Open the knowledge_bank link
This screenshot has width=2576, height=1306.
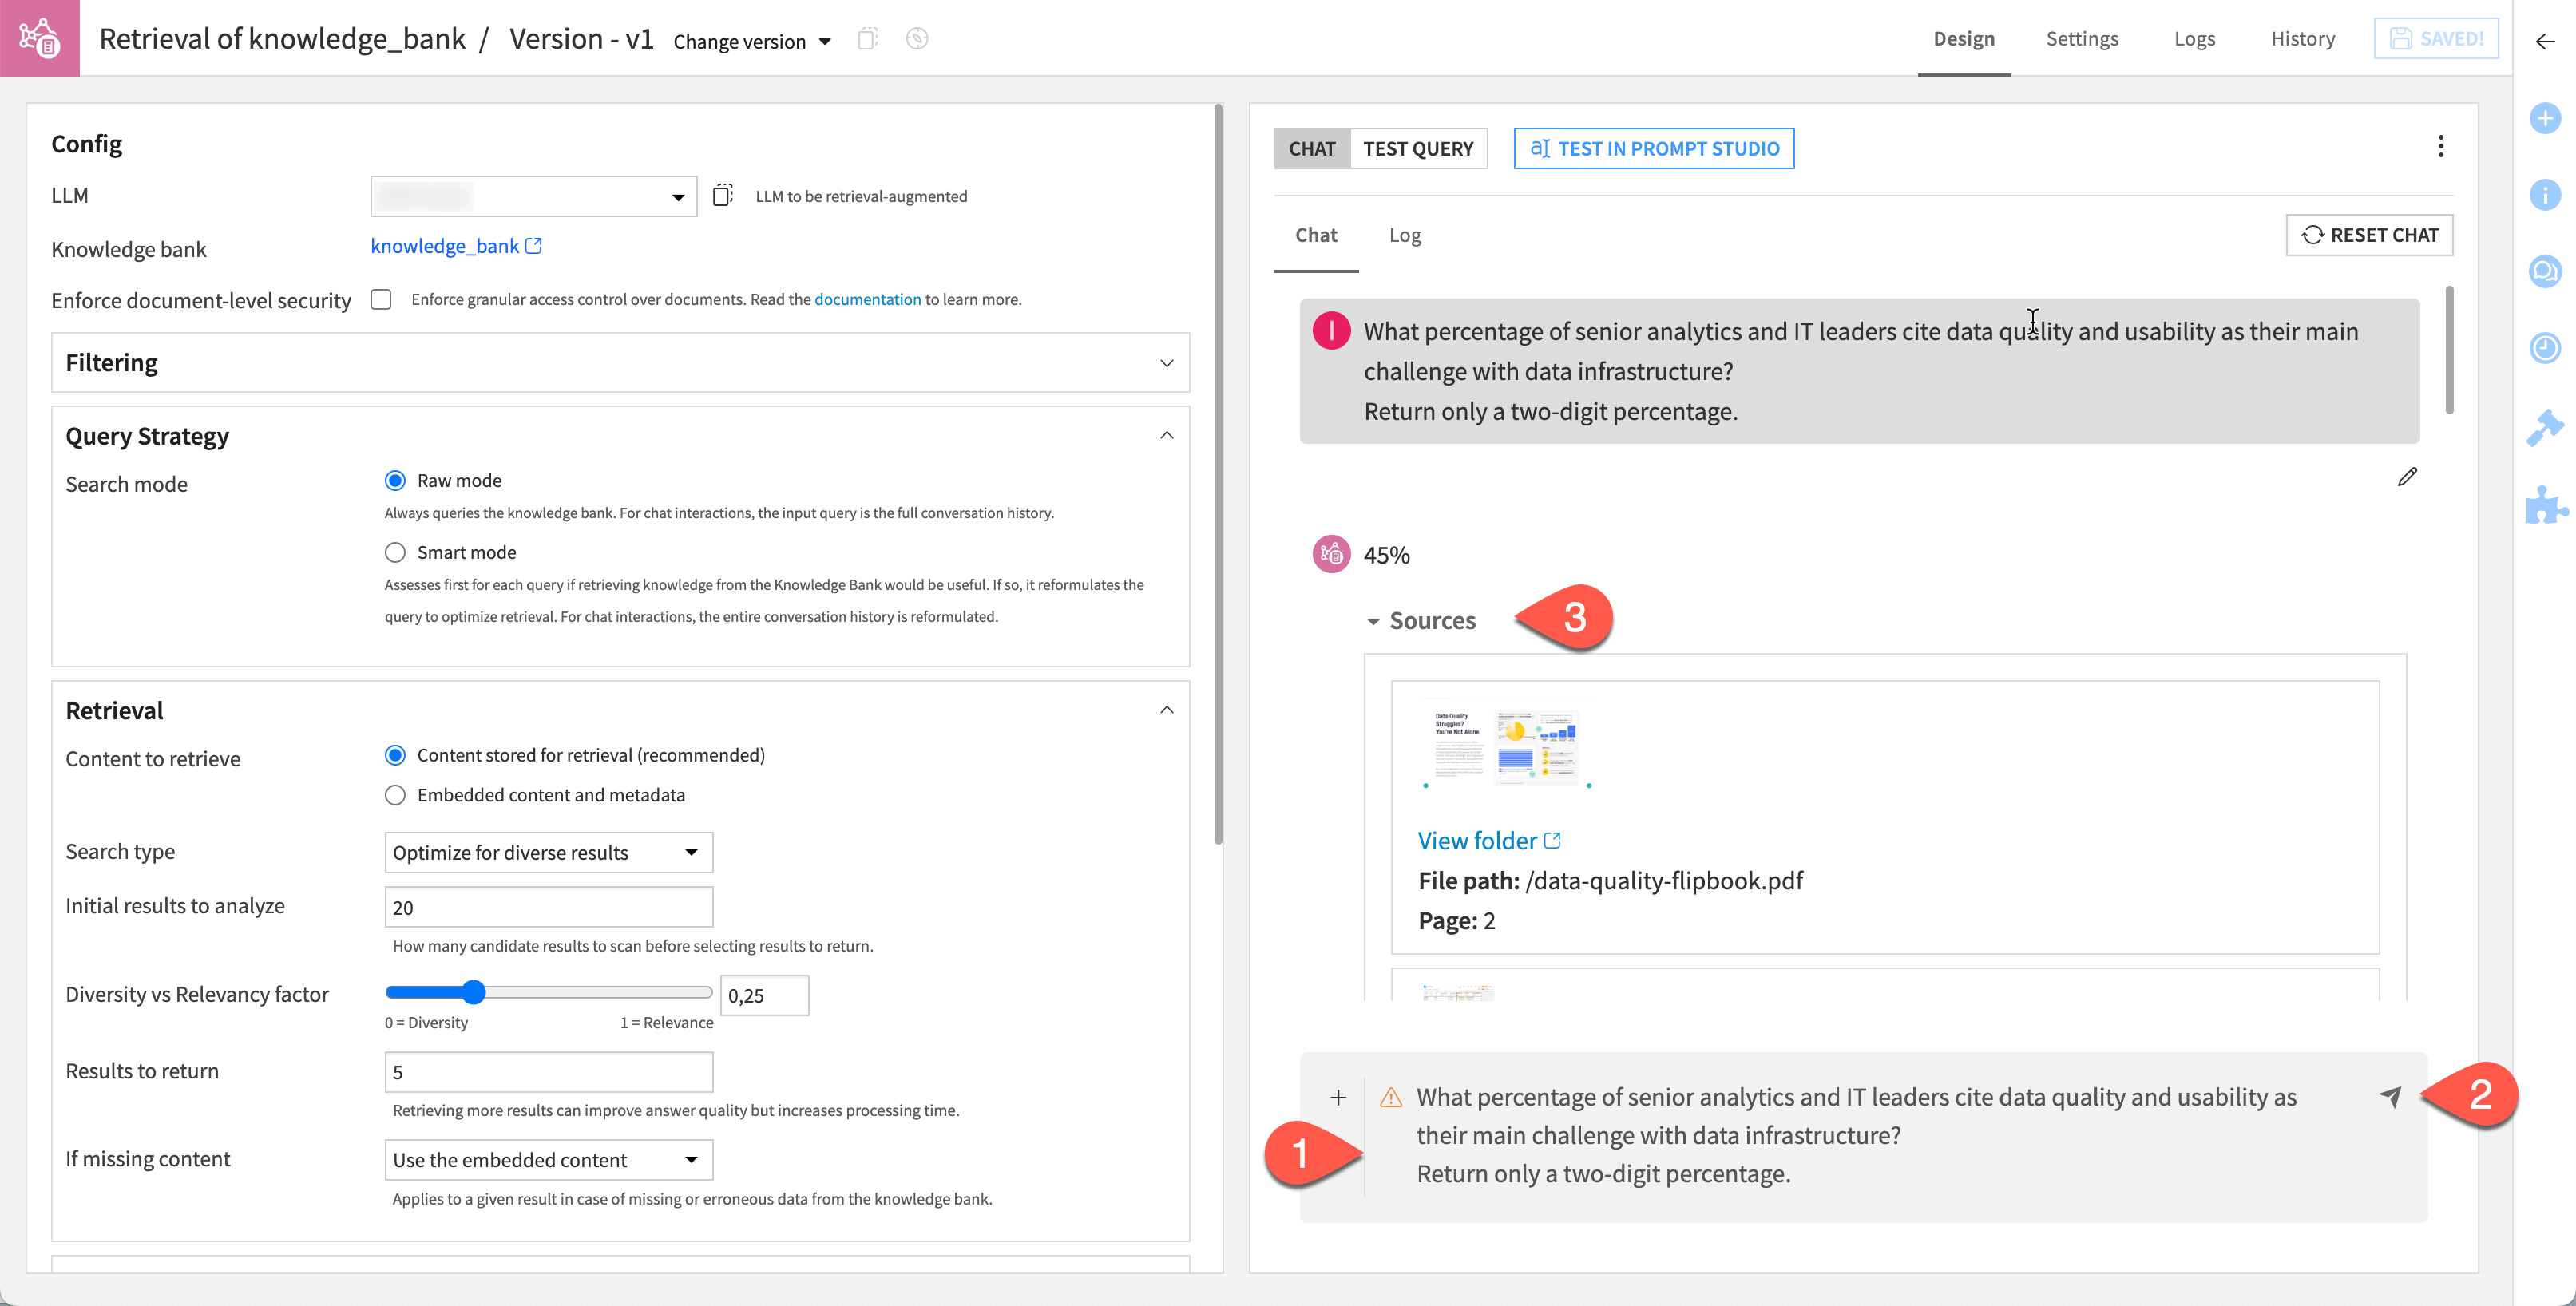(x=445, y=246)
